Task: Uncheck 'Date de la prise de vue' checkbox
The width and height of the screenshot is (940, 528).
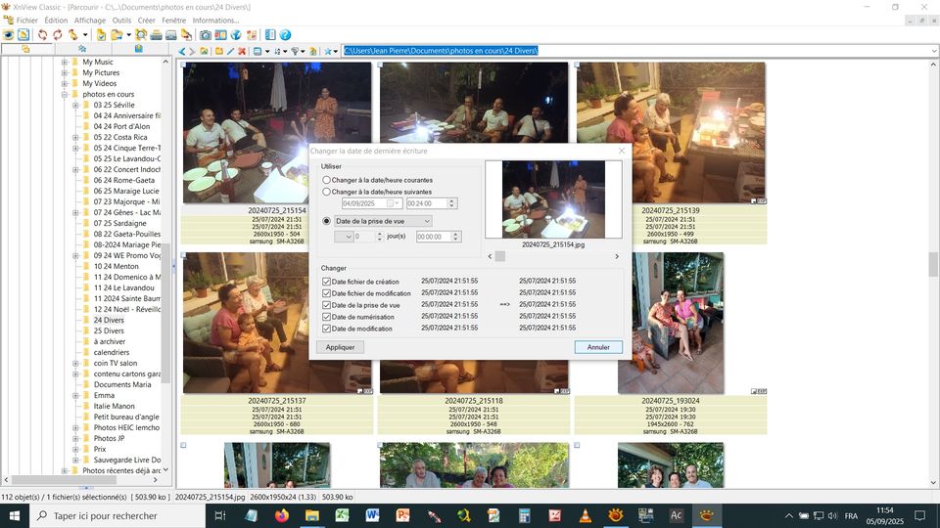Action: coord(326,305)
